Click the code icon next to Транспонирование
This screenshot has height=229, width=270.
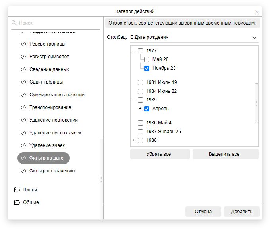coord(23,107)
